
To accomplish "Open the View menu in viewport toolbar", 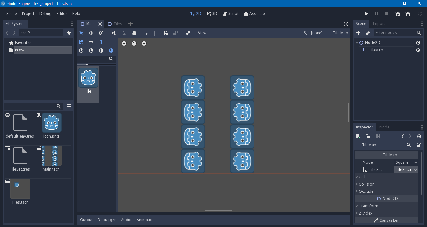I will pyautogui.click(x=202, y=33).
